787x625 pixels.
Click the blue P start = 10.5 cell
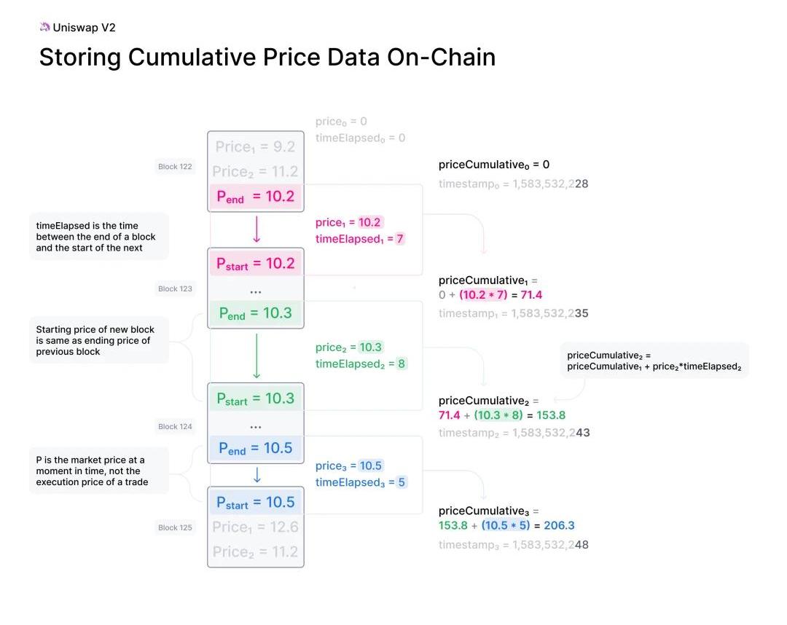coord(256,503)
